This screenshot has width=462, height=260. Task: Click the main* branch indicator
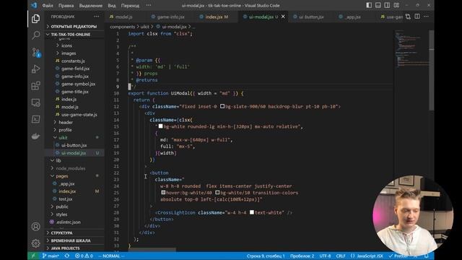[51, 256]
